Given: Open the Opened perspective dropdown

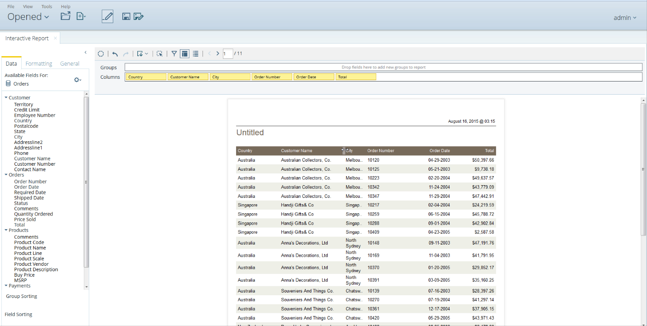Looking at the screenshot, I should click(28, 17).
